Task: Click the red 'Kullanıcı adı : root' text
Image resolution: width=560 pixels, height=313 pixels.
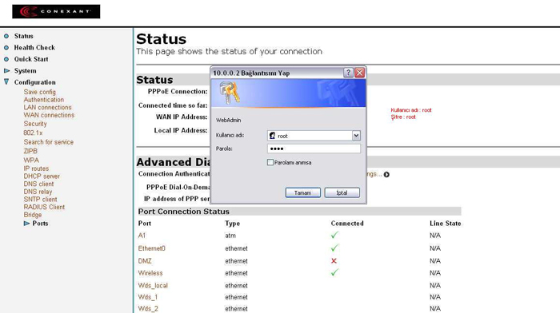Action: [x=411, y=110]
